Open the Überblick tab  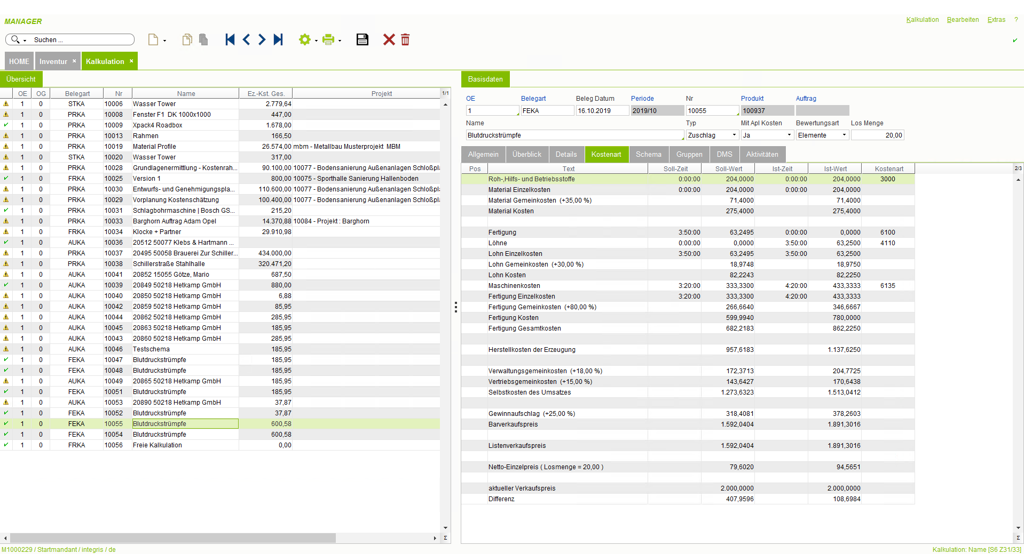[x=527, y=154]
